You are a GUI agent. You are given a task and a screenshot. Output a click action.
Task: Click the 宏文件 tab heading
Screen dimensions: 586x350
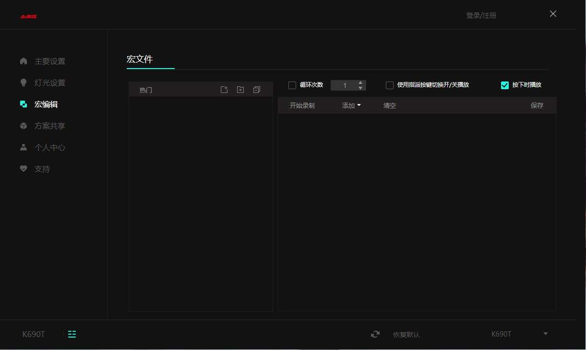[140, 59]
